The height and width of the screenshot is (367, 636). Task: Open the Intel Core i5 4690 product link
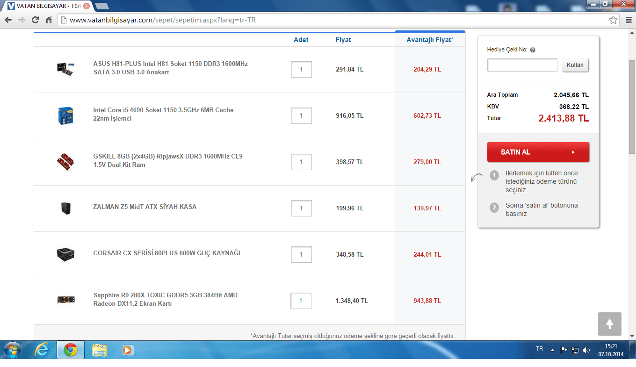(x=163, y=115)
